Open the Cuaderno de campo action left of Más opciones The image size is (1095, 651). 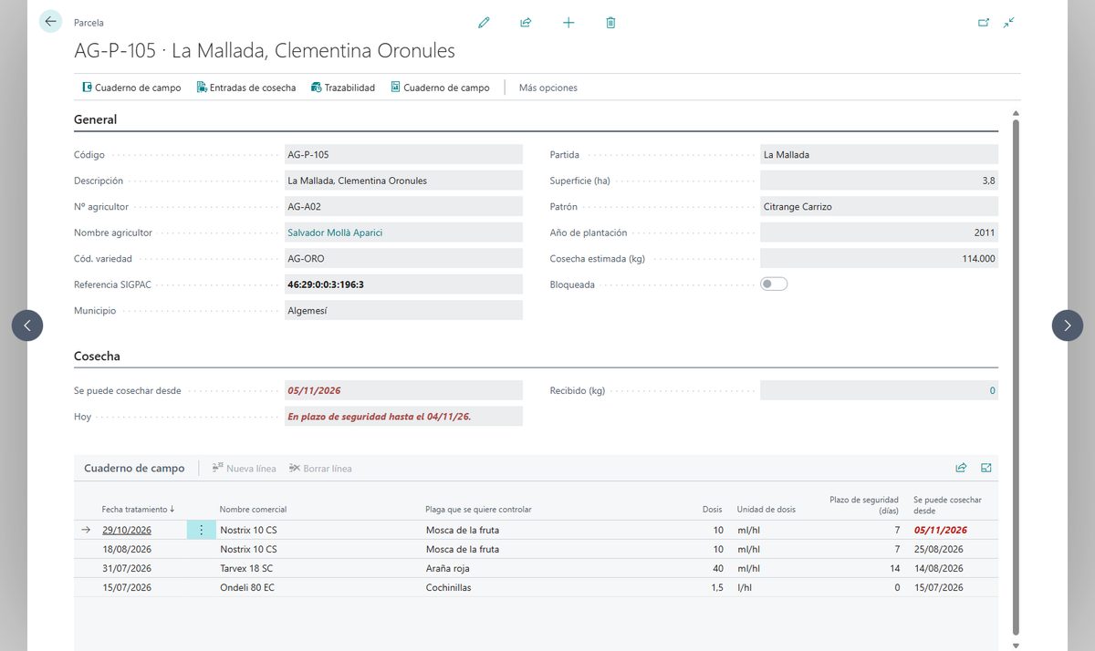(440, 88)
